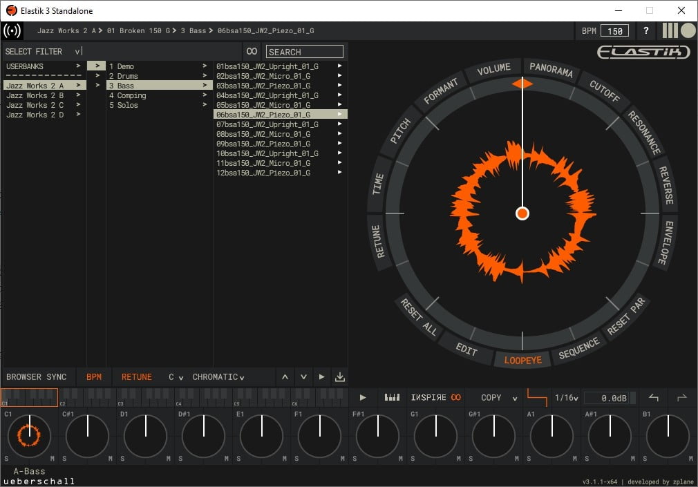The height and width of the screenshot is (487, 698).
Task: Expand the 4 Comping folder arrow
Action: pos(205,95)
